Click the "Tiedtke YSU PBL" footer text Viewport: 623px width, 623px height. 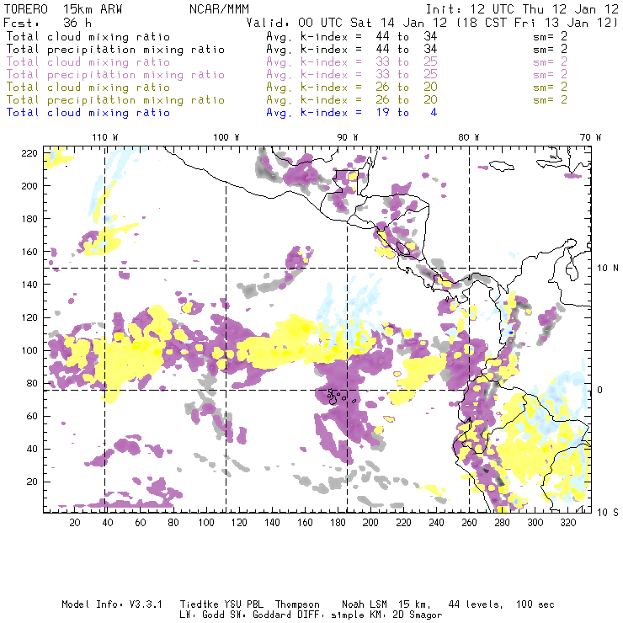[221, 604]
